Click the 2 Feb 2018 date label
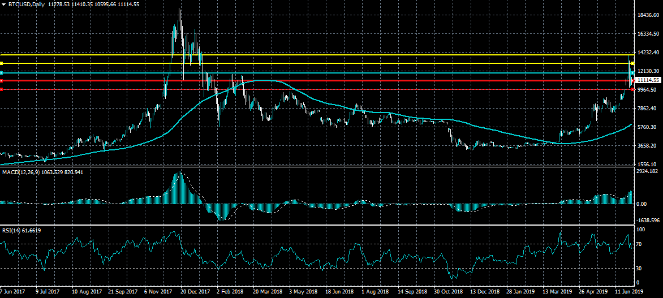The height and width of the screenshot is (298, 663). click(230, 292)
